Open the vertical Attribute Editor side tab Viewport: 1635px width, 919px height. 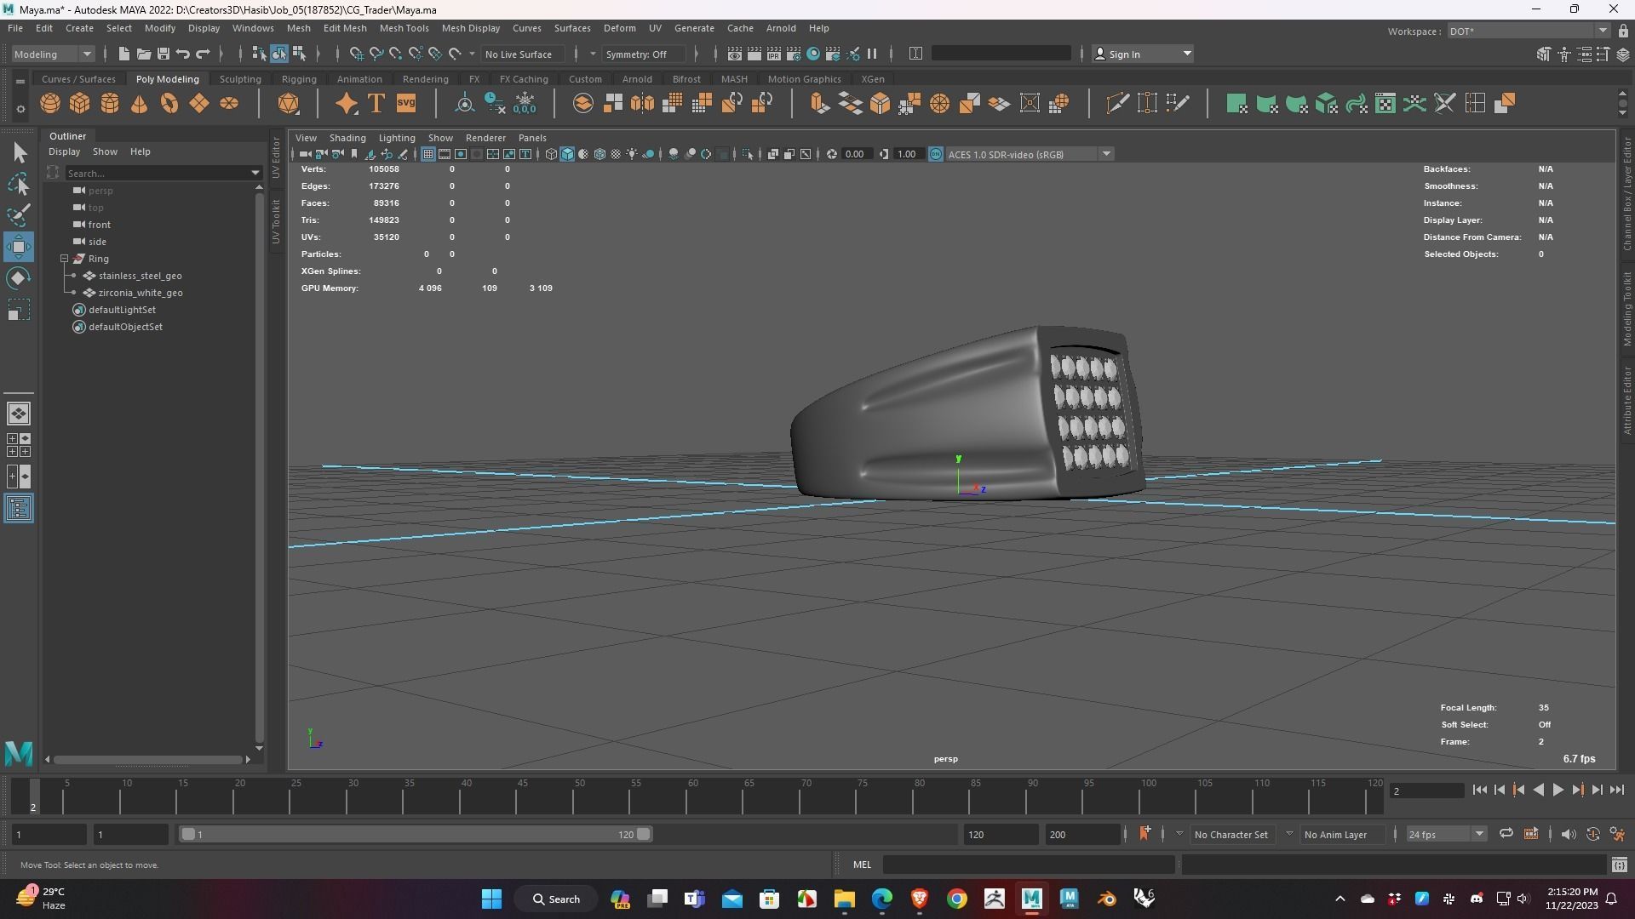[x=1626, y=400]
